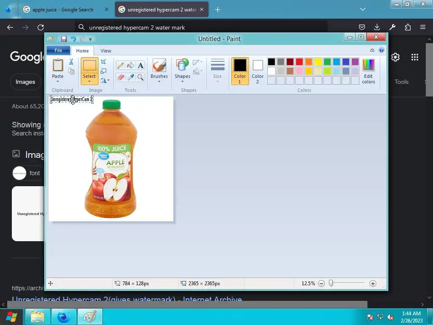Click the Windows Start button
The image size is (433, 325).
click(11, 317)
